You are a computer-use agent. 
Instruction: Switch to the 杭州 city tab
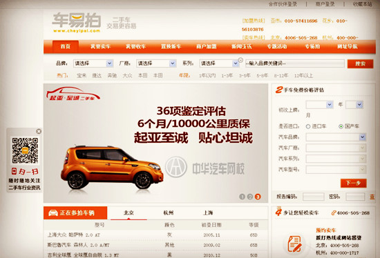[x=169, y=213]
